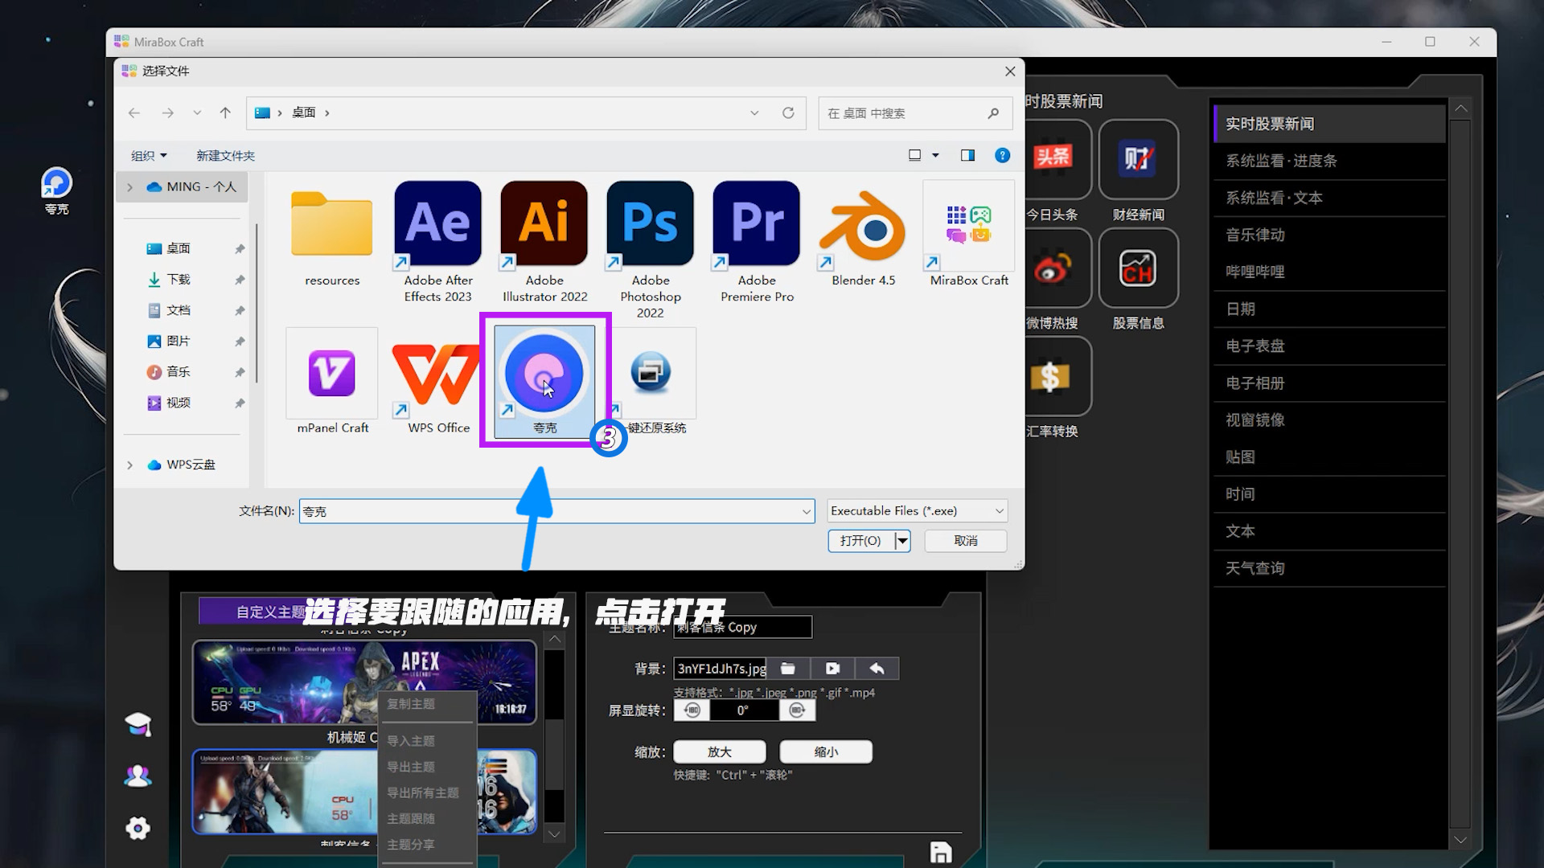Toggle the preview pane in file dialog

(967, 155)
